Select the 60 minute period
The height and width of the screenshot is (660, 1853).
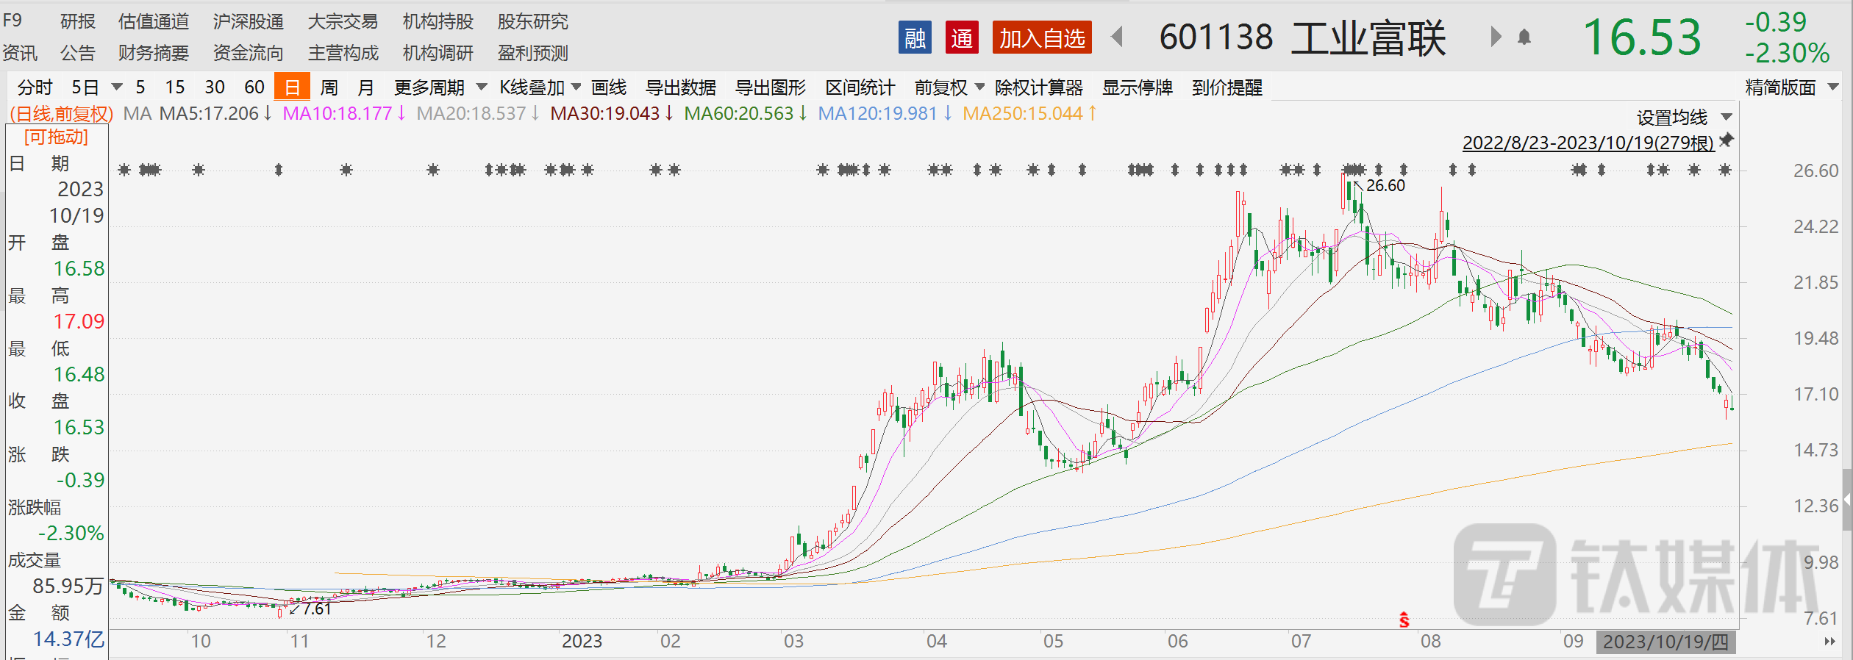(x=254, y=87)
